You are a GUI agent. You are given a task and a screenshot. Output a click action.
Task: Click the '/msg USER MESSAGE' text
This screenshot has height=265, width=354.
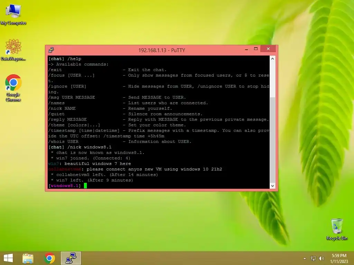72,97
